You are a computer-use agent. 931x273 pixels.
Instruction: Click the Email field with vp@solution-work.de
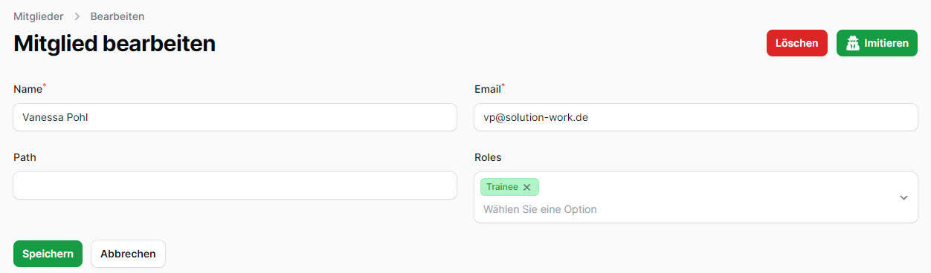pos(695,117)
